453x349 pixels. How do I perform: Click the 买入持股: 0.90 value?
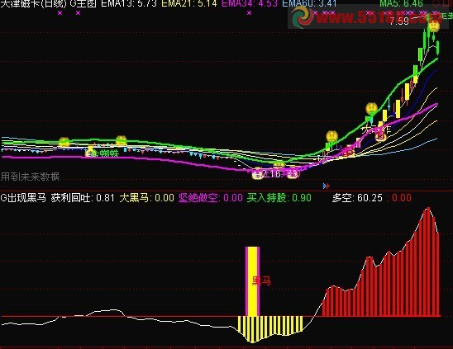pyautogui.click(x=279, y=198)
